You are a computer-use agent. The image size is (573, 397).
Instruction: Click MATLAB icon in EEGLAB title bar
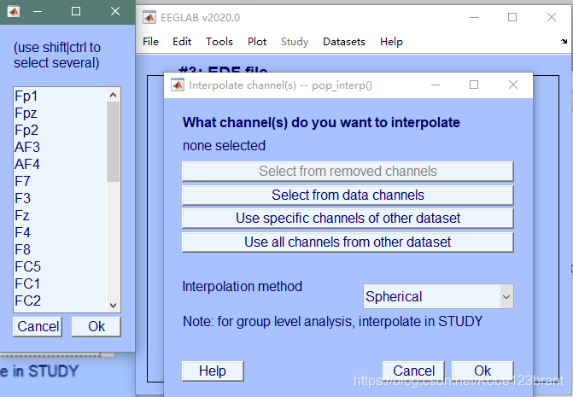(x=149, y=17)
